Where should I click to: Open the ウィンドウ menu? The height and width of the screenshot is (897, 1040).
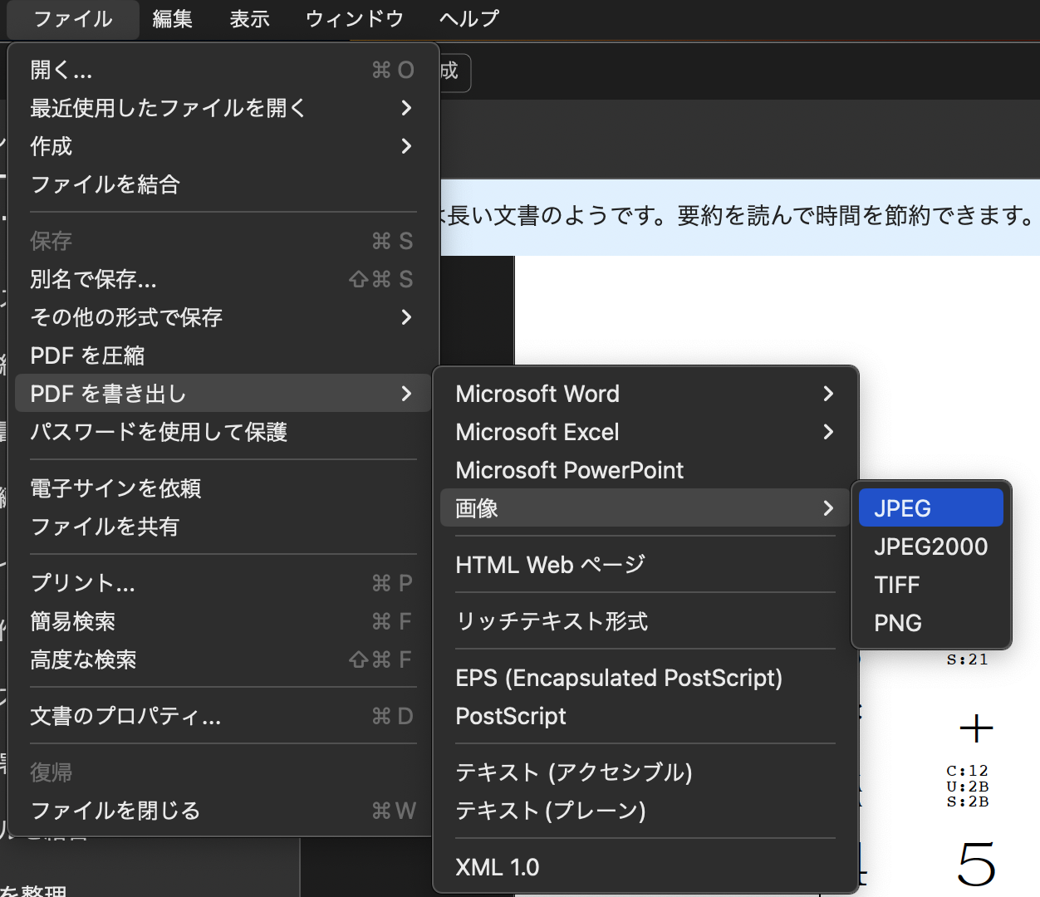355,19
